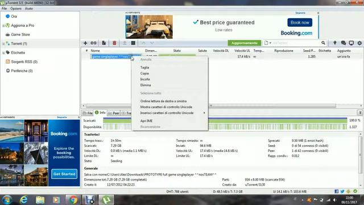Open the chat bubbles icon in toolbar
Viewport: 364px width, 205px height.
pyautogui.click(x=344, y=43)
